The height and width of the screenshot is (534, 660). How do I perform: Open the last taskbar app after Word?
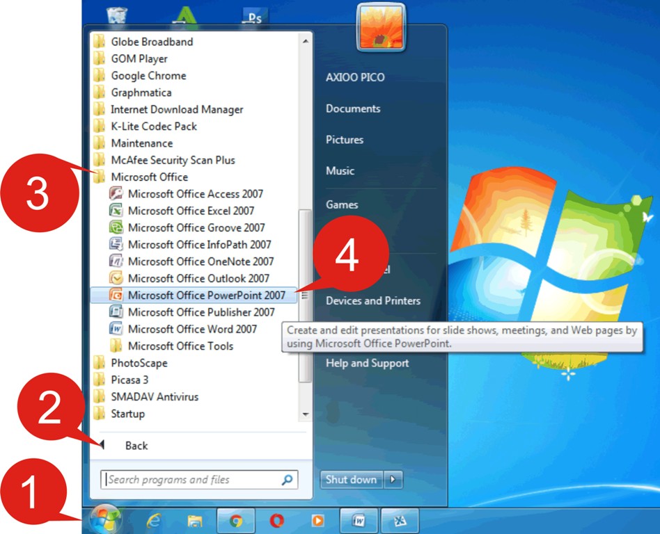[400, 521]
